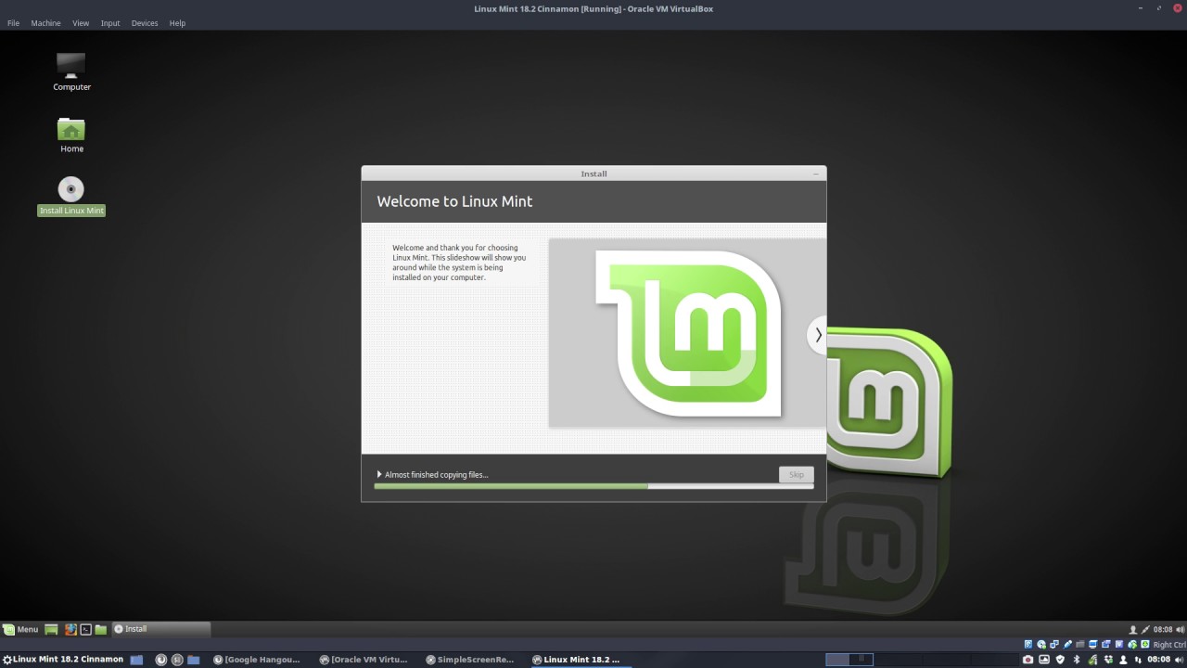Advance the slideshow with the right arrow

tap(817, 335)
